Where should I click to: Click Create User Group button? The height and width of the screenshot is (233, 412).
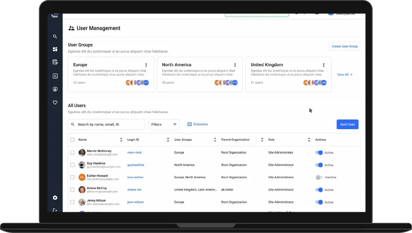tap(344, 46)
